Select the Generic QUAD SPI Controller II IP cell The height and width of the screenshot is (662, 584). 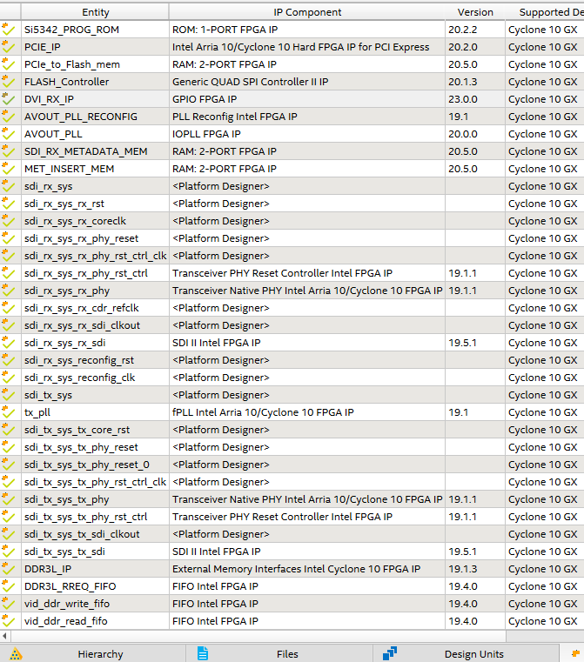307,82
